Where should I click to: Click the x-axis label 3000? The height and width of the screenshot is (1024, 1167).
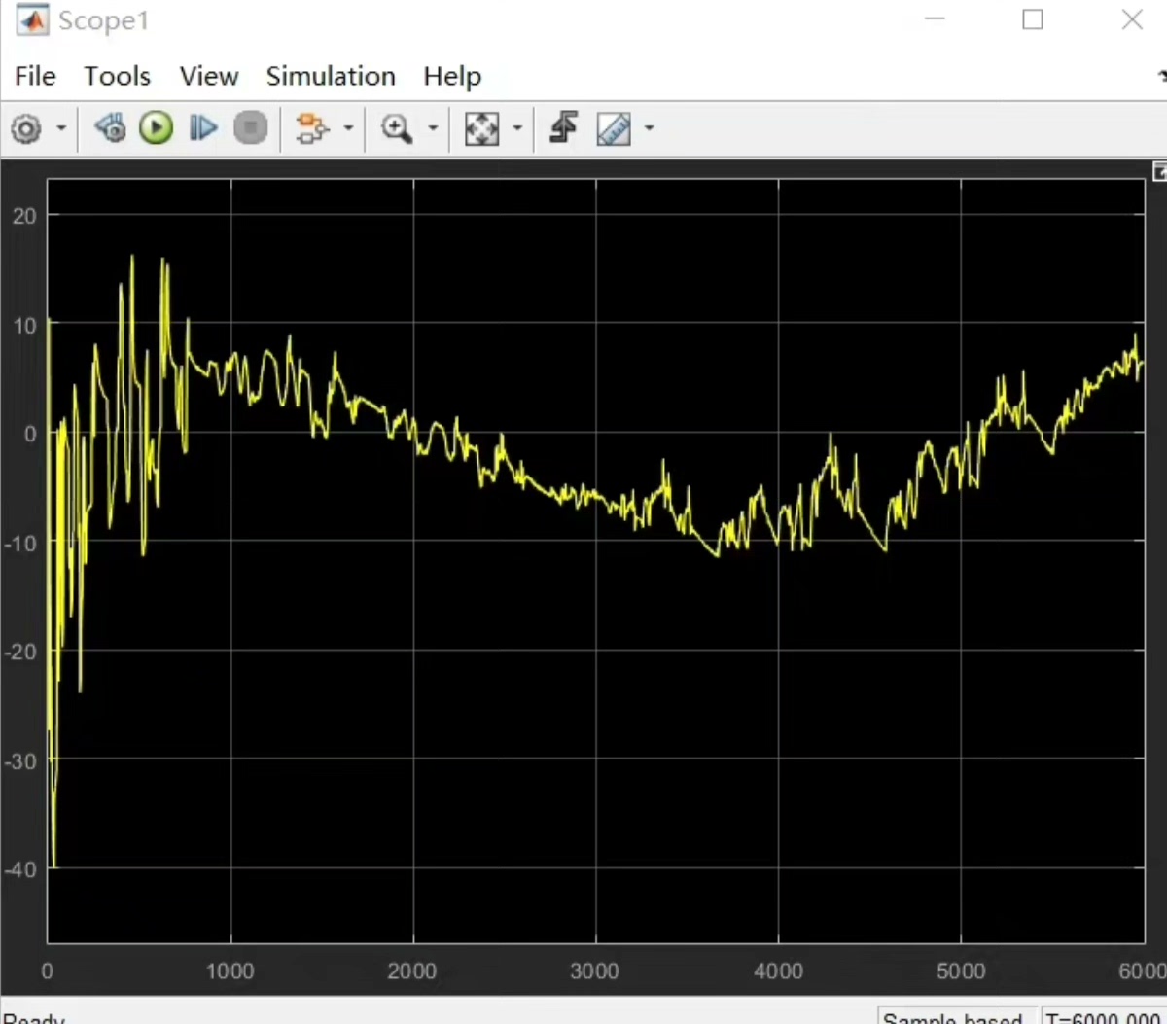point(595,971)
